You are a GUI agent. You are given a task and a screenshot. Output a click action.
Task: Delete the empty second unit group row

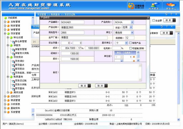[x=134, y=61]
